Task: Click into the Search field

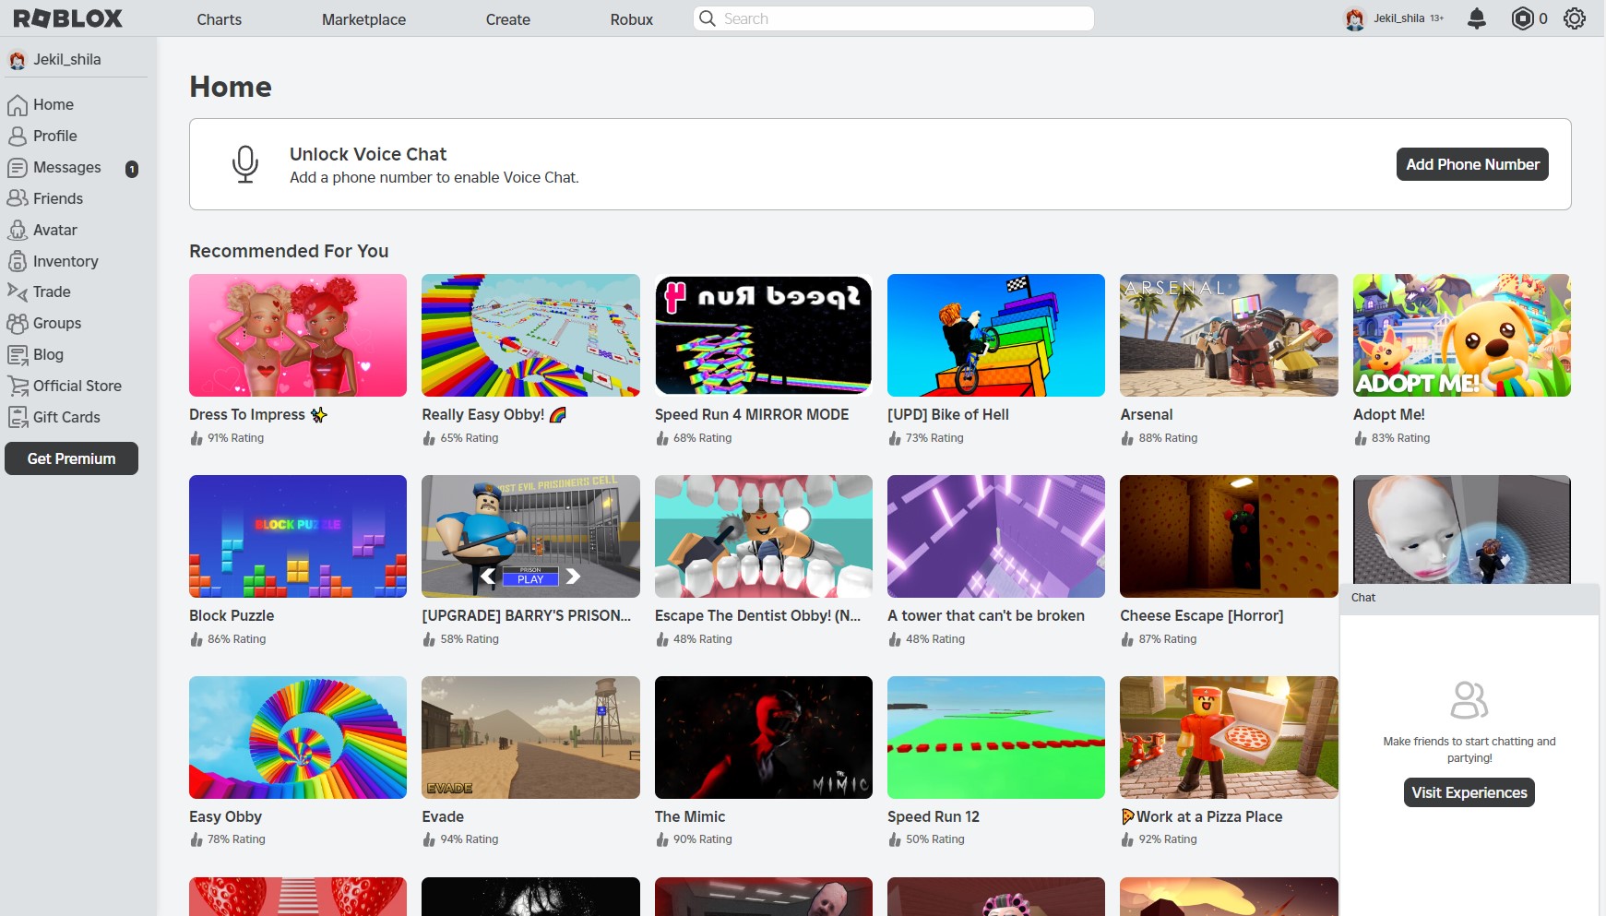Action: 894,18
